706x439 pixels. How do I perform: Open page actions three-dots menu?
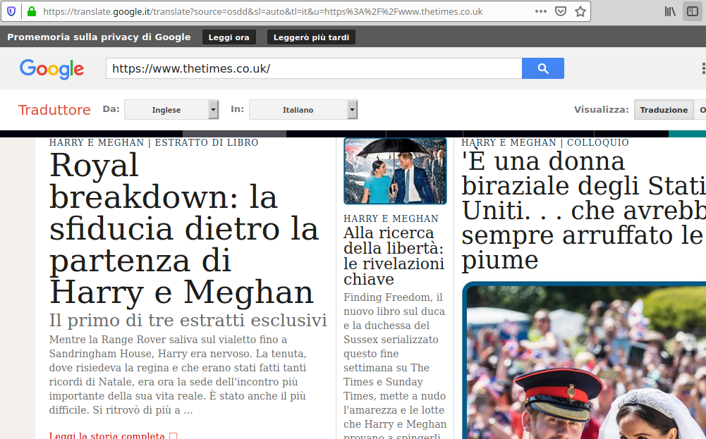(541, 11)
